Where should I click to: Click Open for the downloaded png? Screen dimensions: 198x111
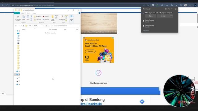pyautogui.click(x=151, y=16)
